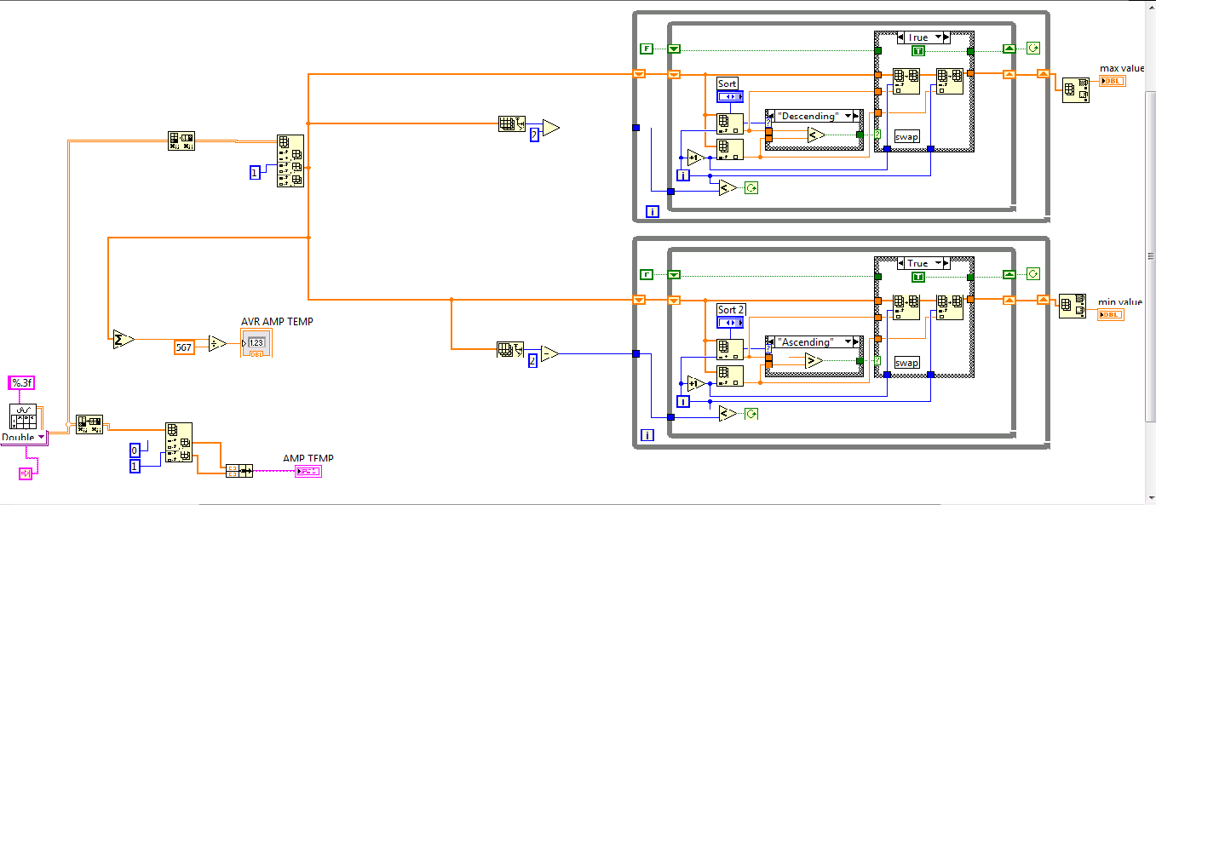
Task: Open the "Descending" case selector dropdown
Action: click(848, 116)
